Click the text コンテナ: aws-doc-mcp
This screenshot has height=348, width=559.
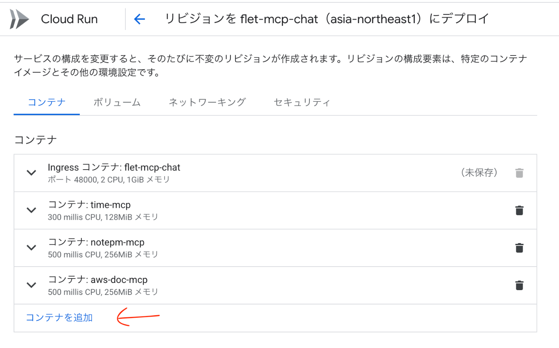coord(98,280)
